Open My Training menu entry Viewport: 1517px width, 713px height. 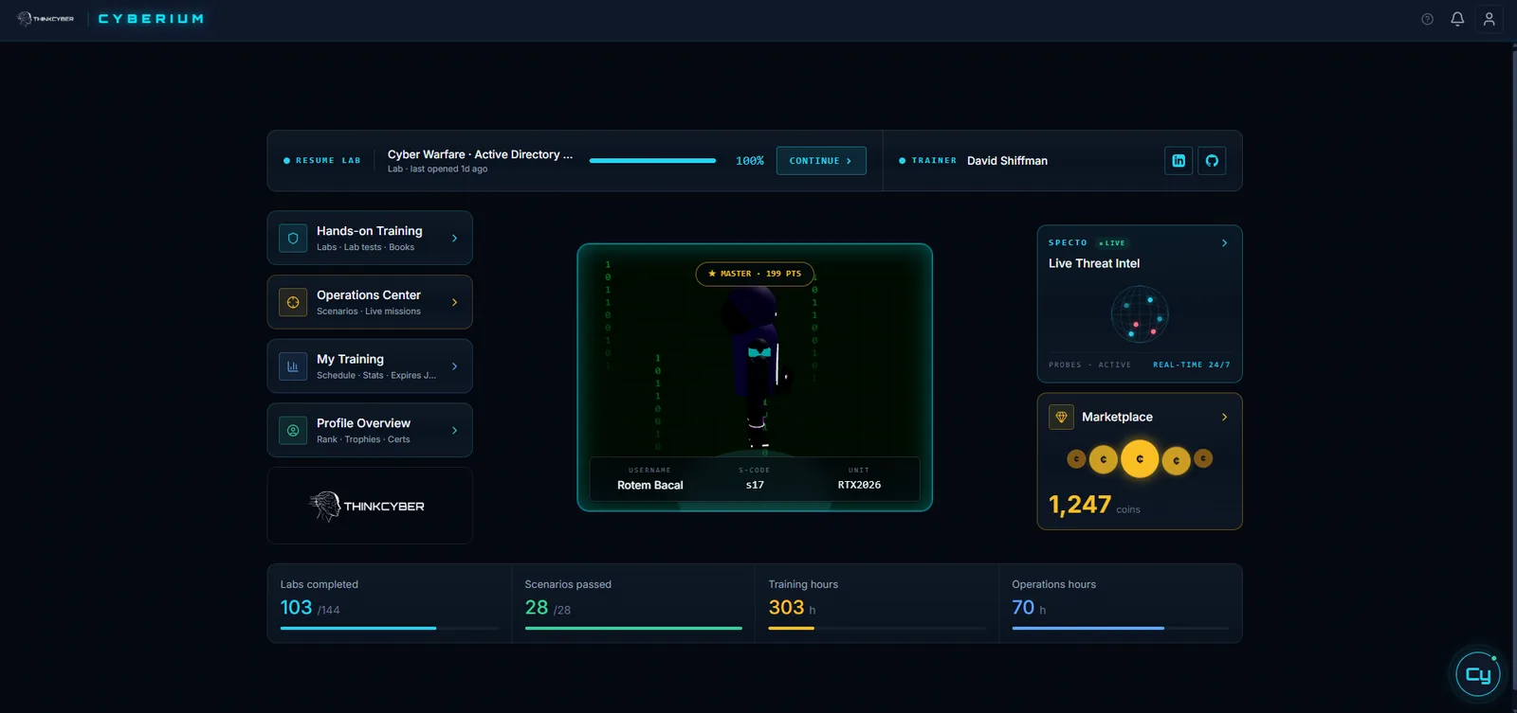tap(370, 366)
